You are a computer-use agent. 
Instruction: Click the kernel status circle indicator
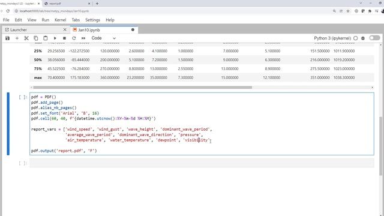click(356, 38)
